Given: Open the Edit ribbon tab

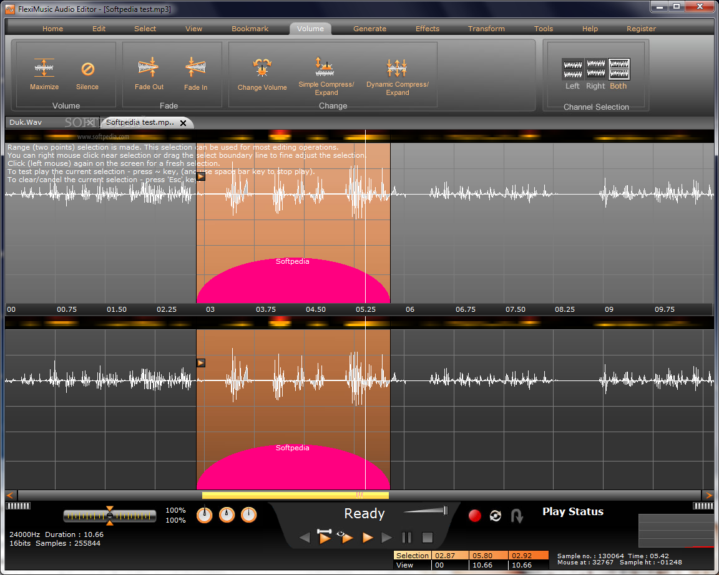Looking at the screenshot, I should click(x=99, y=29).
